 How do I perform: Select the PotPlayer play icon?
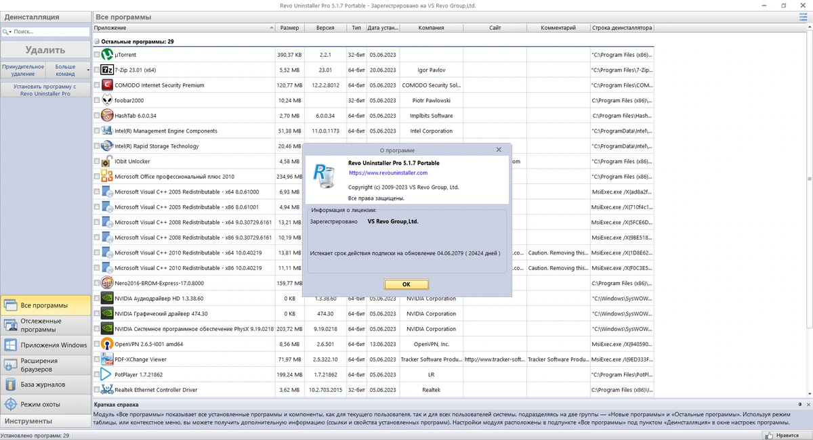(x=107, y=374)
